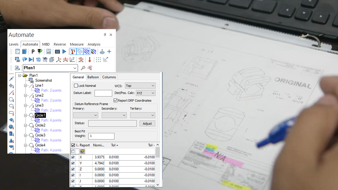Click the report sheet toolbar icon

[49, 52]
